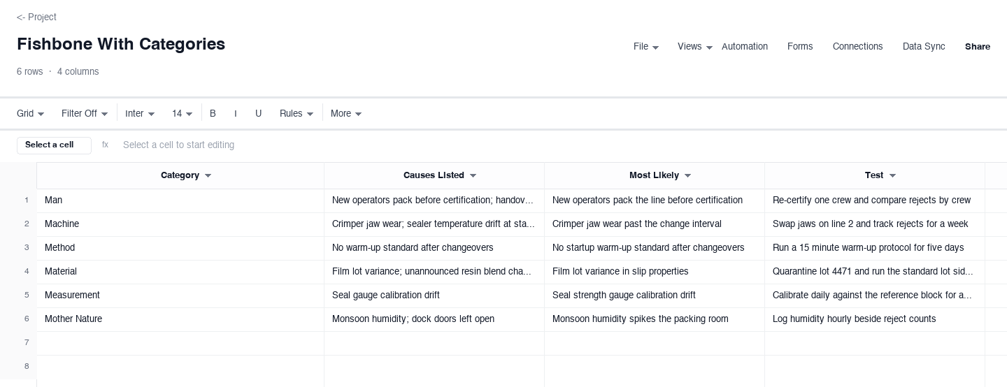
Task: Select the Most Likely column header label
Action: [654, 175]
